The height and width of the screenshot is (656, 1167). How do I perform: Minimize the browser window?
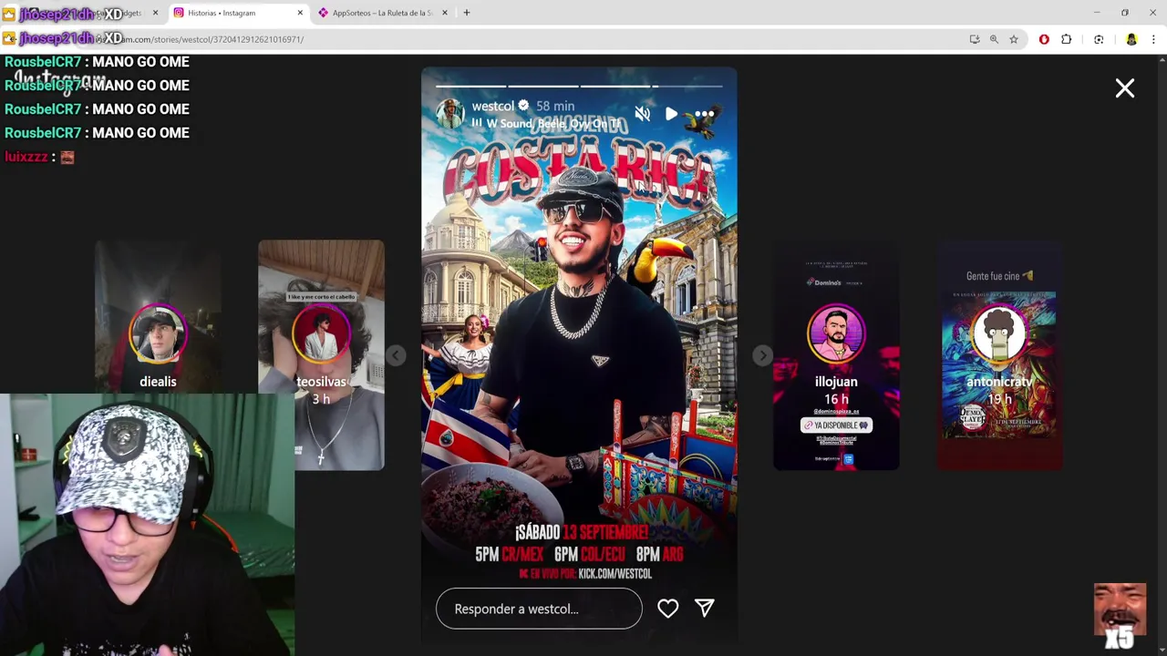[x=1097, y=13]
